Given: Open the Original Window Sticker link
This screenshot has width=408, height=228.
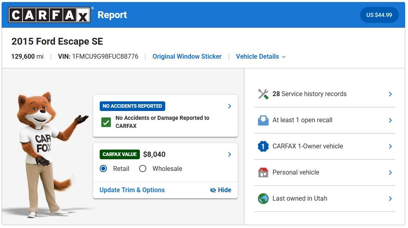Looking at the screenshot, I should tap(187, 57).
